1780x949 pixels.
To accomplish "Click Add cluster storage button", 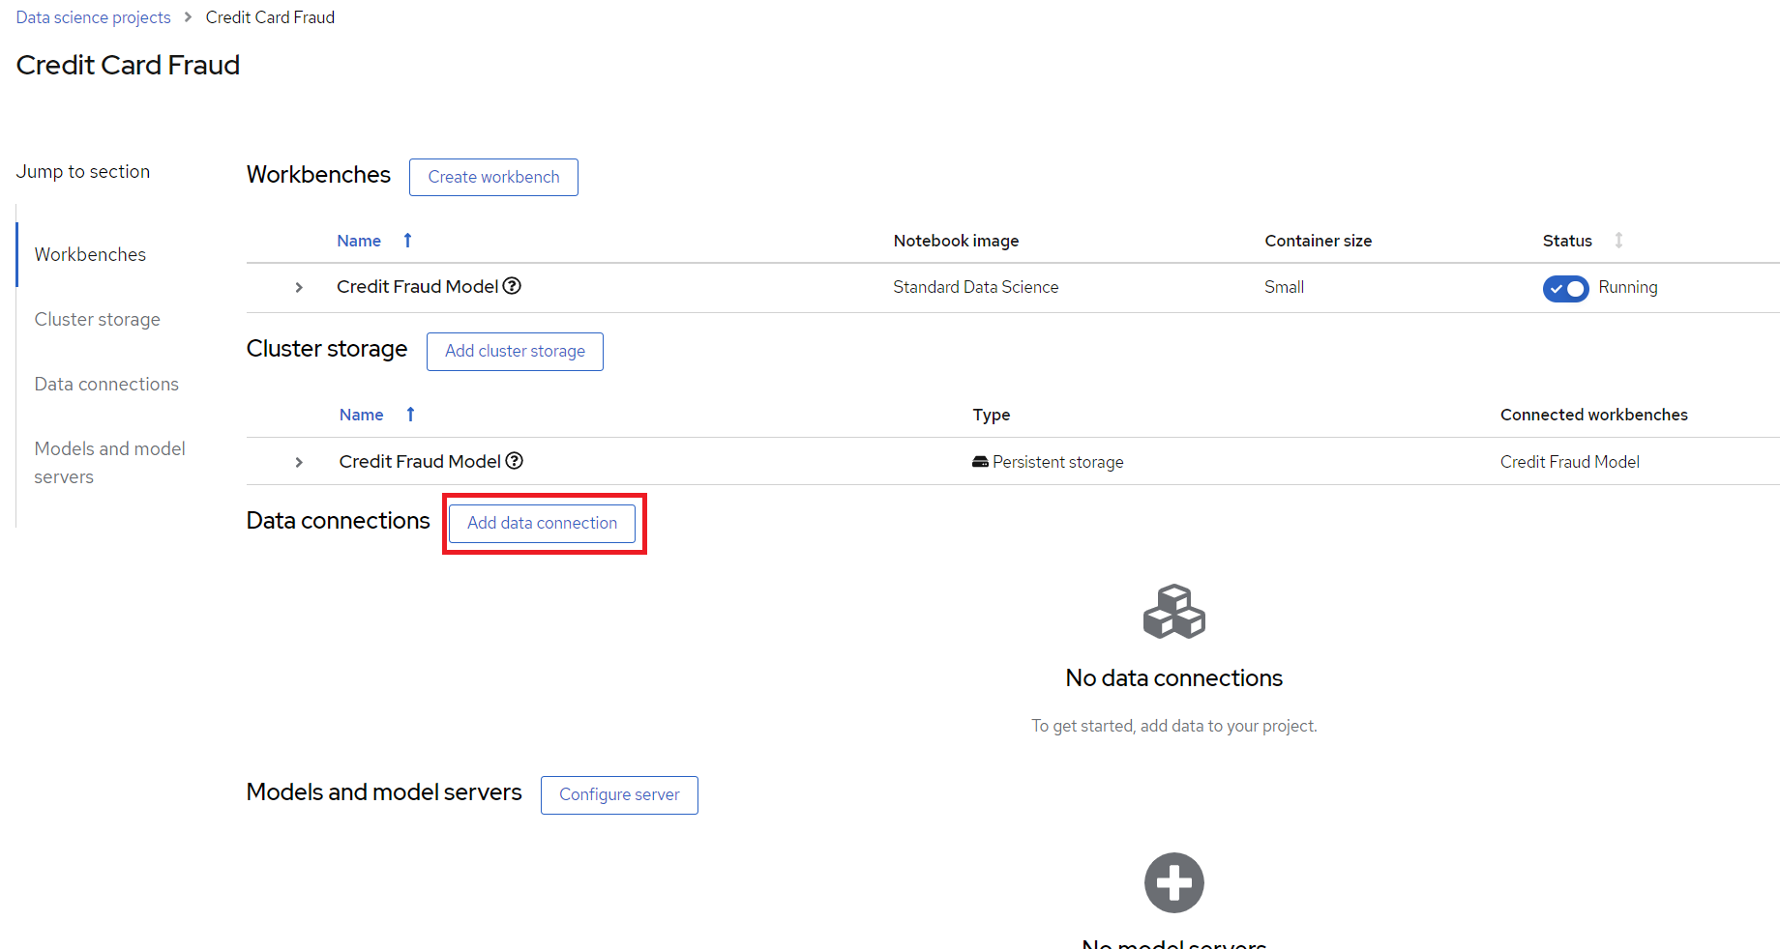I will (515, 351).
